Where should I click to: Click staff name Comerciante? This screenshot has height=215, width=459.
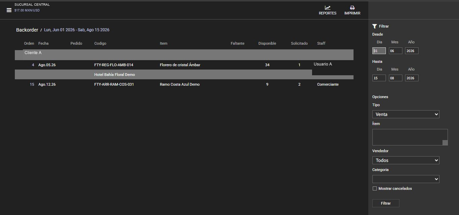pos(328,84)
